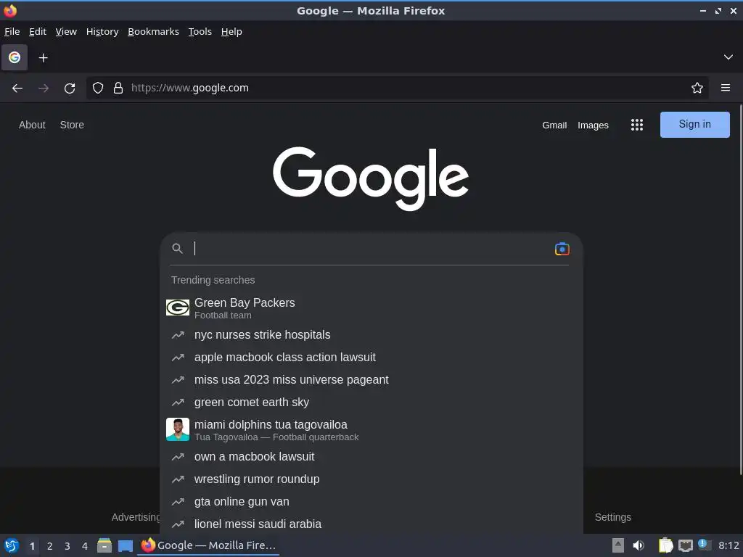Screen dimensions: 743x557
Task: Click the Forward navigation arrow
Action: (44, 88)
